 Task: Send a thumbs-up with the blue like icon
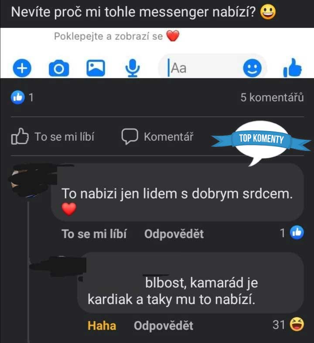click(x=292, y=68)
